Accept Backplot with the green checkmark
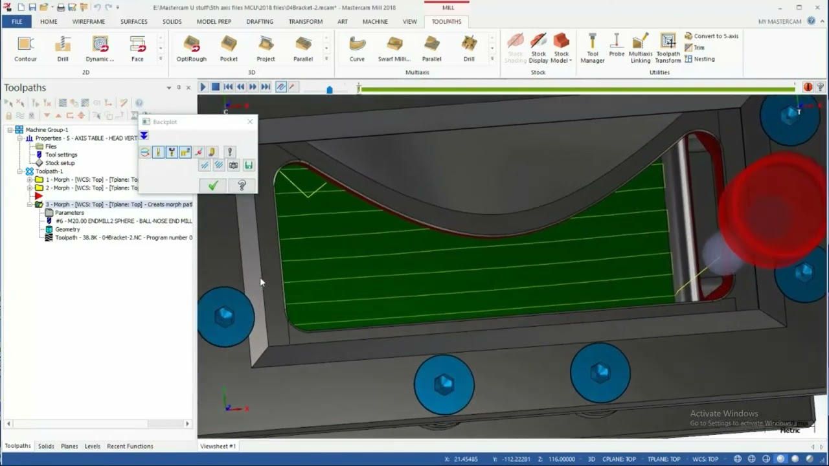The width and height of the screenshot is (829, 466). pos(213,186)
